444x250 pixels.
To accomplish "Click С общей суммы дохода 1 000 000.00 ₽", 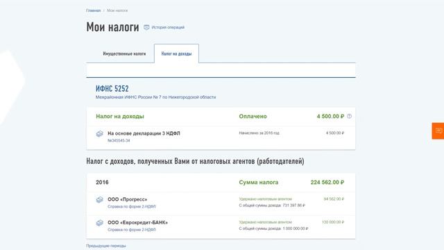I will 273,228.
